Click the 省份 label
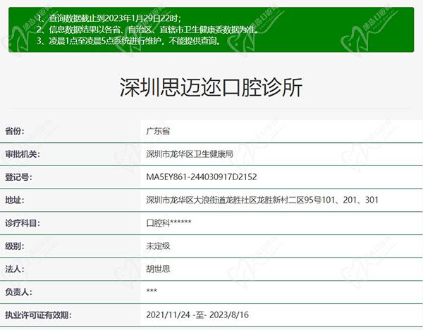This screenshot has height=330, width=423. [15, 132]
